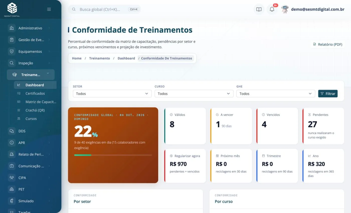The height and width of the screenshot is (213, 351).
Task: Open the Setor dropdown
Action: point(112,93)
